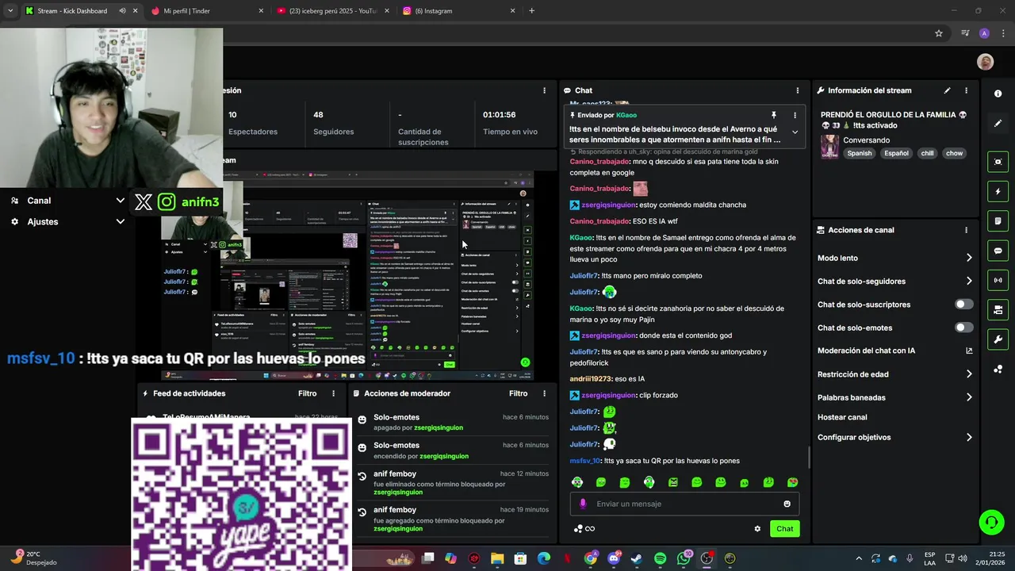This screenshot has width=1015, height=571.
Task: Click the profile avatar at top right
Action: click(986, 62)
